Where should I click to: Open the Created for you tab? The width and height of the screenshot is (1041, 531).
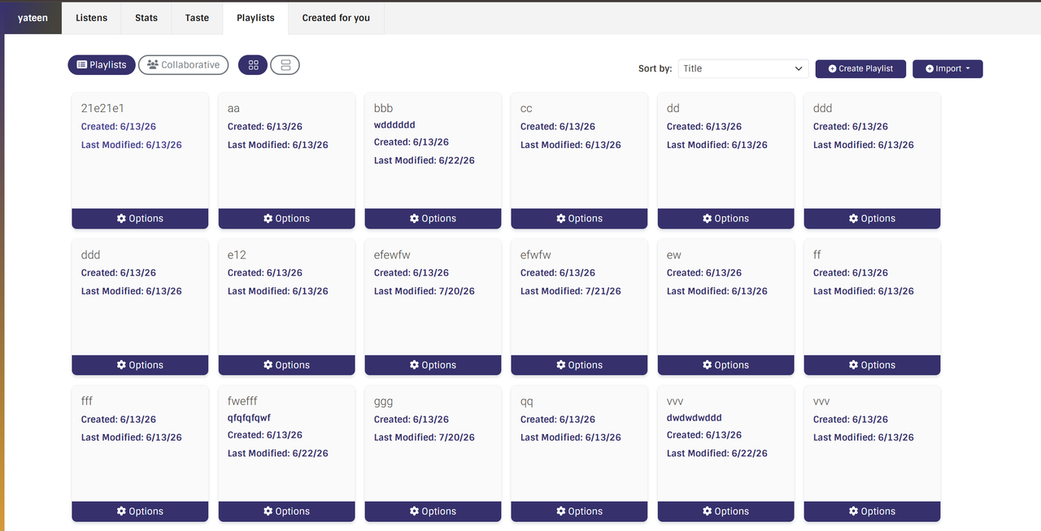pyautogui.click(x=336, y=18)
